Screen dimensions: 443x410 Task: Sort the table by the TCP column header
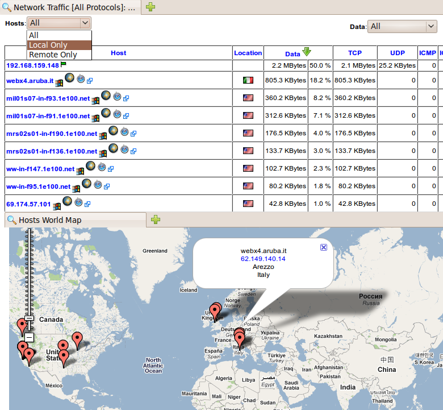[355, 53]
